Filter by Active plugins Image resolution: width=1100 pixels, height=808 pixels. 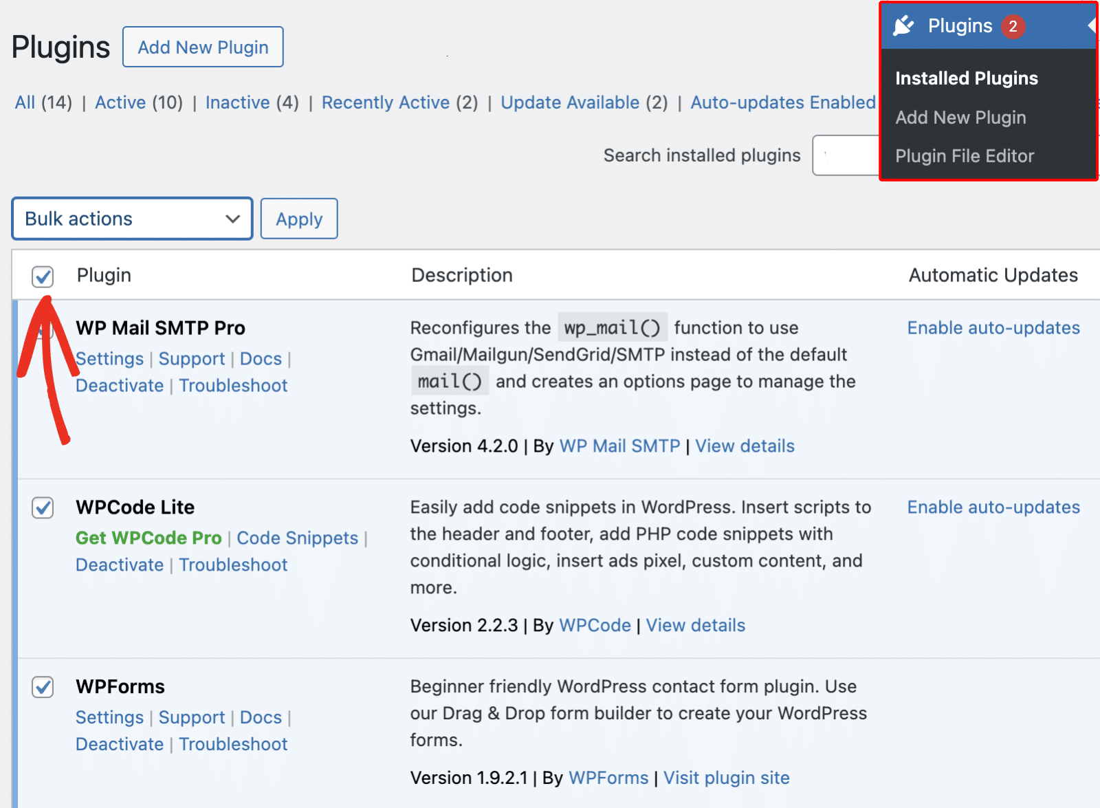click(x=120, y=102)
